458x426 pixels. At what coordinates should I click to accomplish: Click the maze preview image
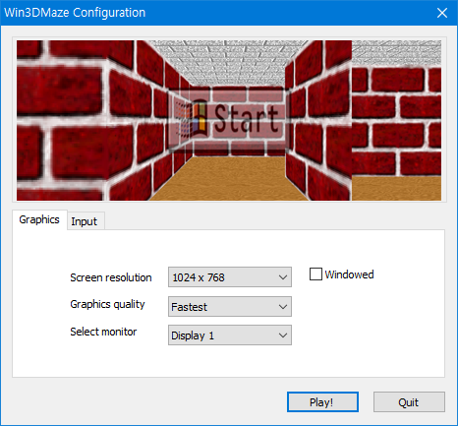pos(229,120)
